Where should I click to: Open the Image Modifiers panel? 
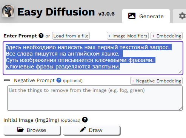128,36
